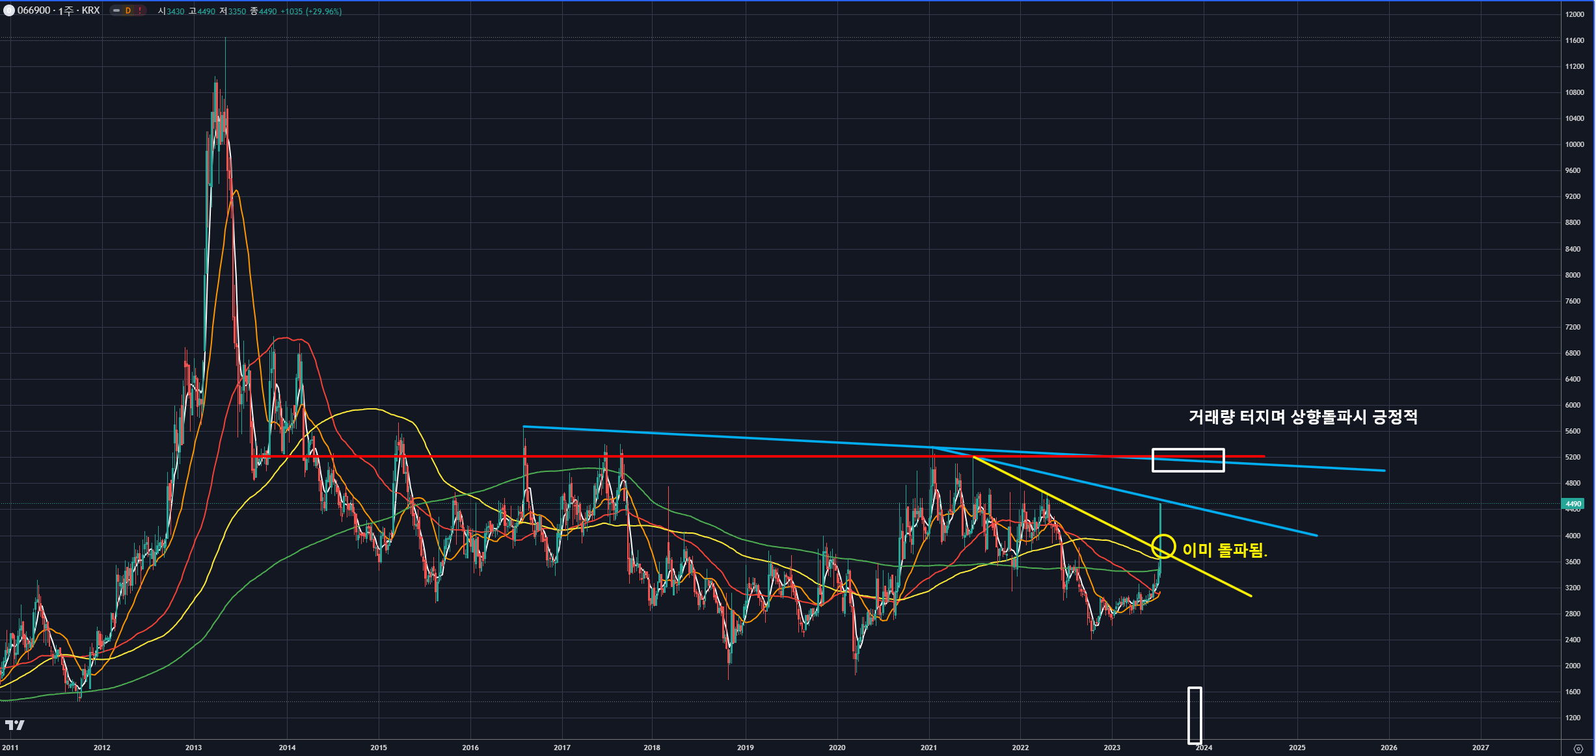Select the upper long blue trendline
Image resolution: width=1596 pixels, height=756 pixels.
(716, 436)
